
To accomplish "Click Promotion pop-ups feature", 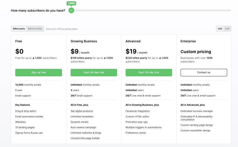I will [x=136, y=122].
